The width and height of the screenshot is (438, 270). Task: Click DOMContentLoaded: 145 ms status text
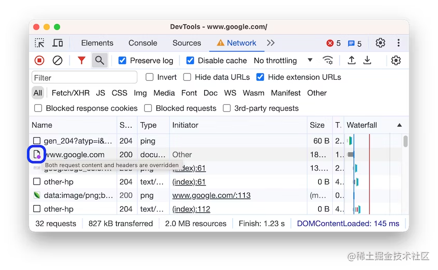coord(348,223)
